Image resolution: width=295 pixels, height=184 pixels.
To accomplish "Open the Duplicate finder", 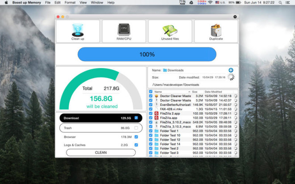I will [216, 31].
